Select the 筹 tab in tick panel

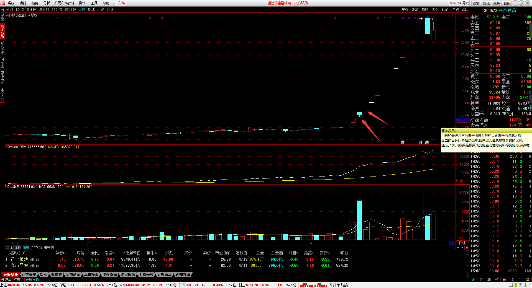(528, 279)
